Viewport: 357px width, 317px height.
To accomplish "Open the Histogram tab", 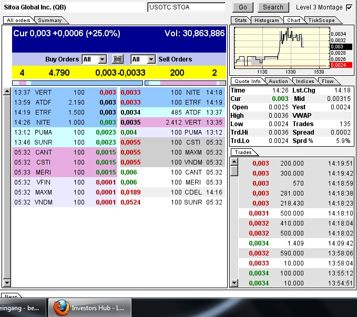I will point(267,20).
